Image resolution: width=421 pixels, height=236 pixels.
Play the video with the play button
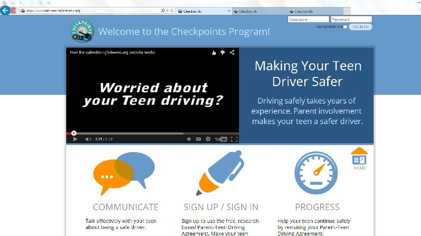pyautogui.click(x=75, y=139)
